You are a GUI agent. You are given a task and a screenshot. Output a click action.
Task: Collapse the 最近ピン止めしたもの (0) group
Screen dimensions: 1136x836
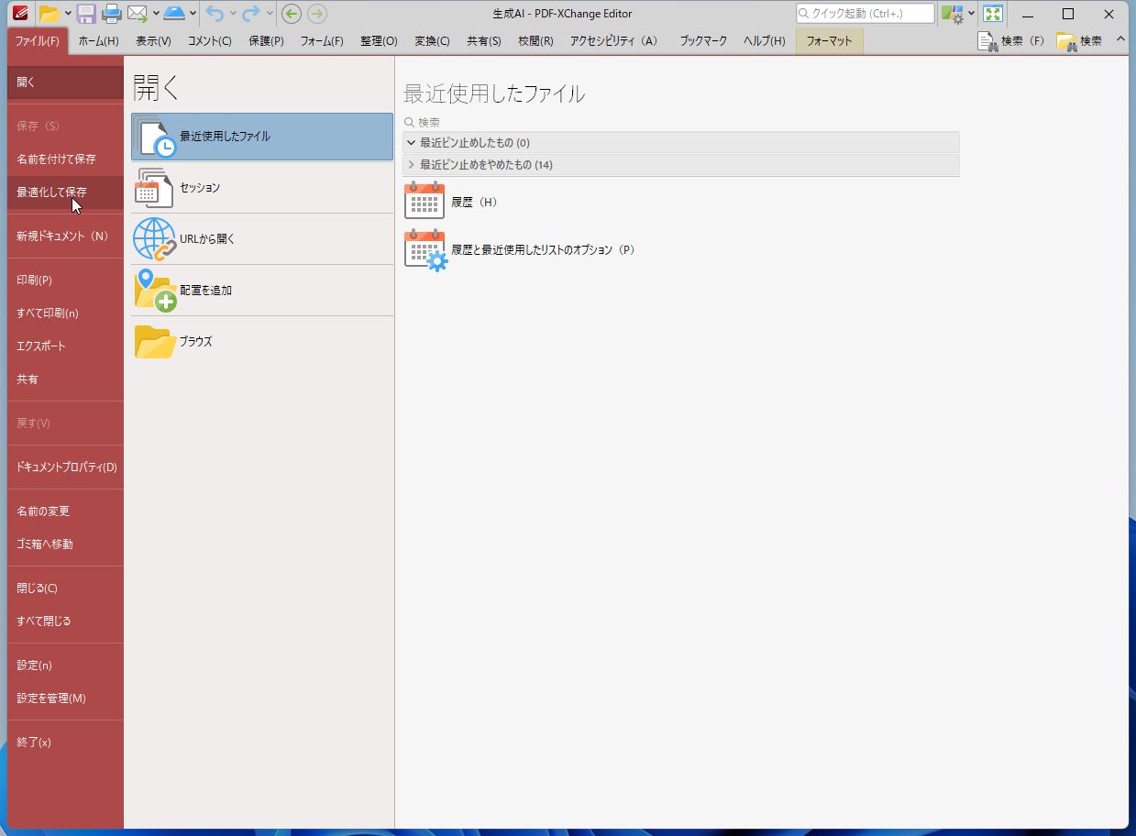pyautogui.click(x=412, y=143)
